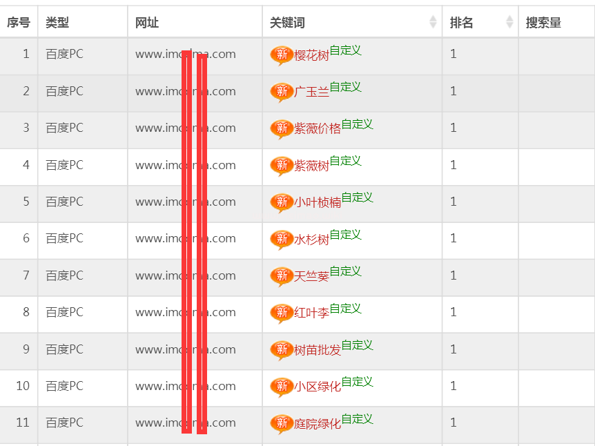Click the 网址 column header
This screenshot has width=595, height=446.
(147, 22)
